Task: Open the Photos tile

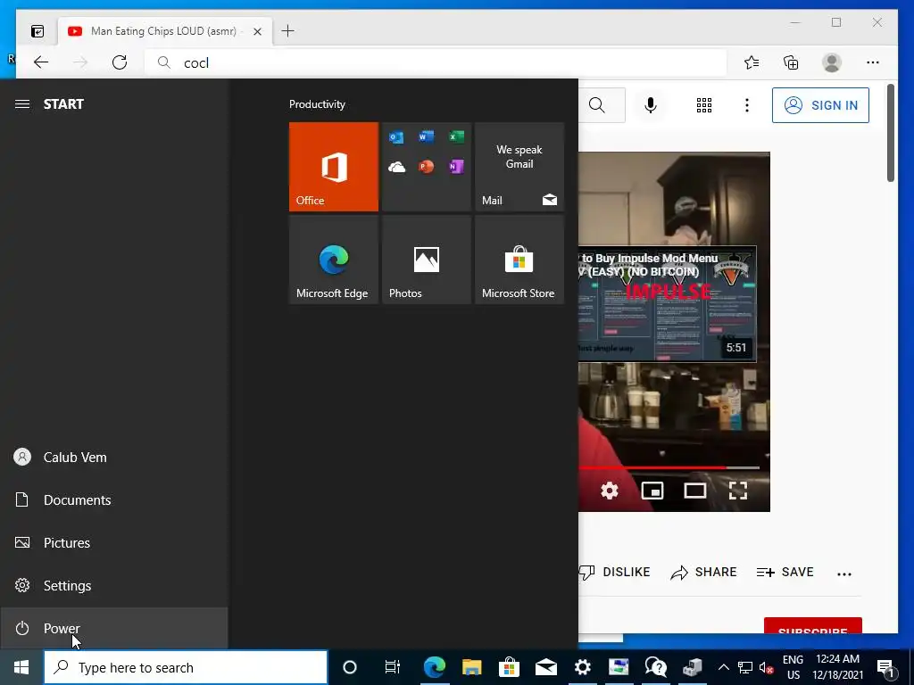Action: (426, 260)
